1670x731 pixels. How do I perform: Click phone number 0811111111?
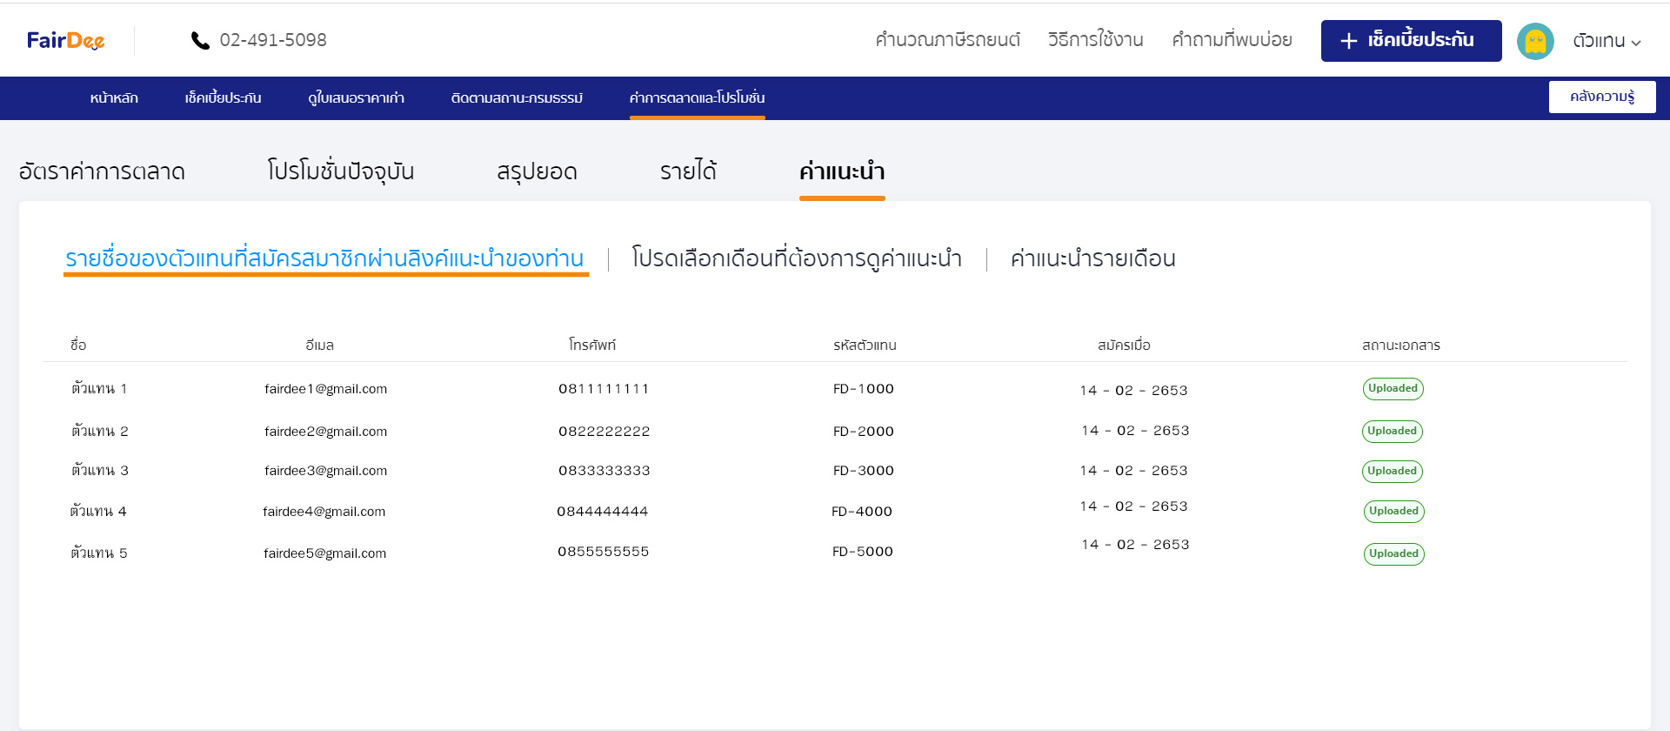[604, 389]
